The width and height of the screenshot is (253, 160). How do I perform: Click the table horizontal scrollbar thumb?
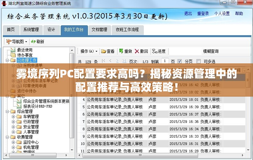click(x=140, y=155)
